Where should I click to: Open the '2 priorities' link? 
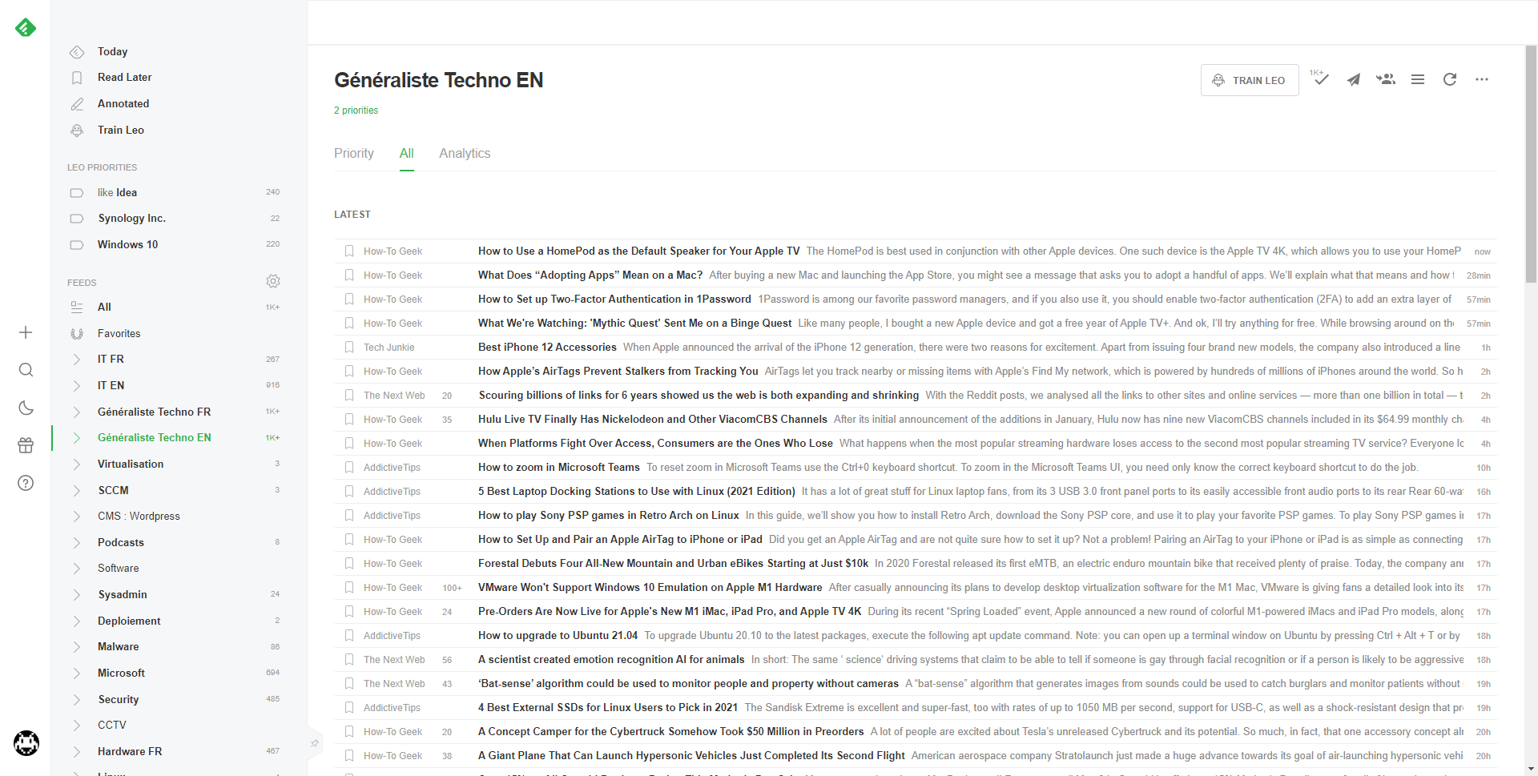pyautogui.click(x=356, y=111)
